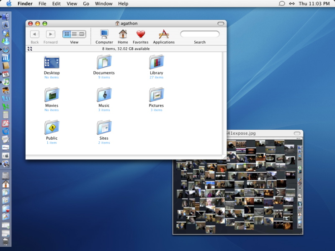Click in the Search field
This screenshot has width=335, height=251.
tap(200, 34)
